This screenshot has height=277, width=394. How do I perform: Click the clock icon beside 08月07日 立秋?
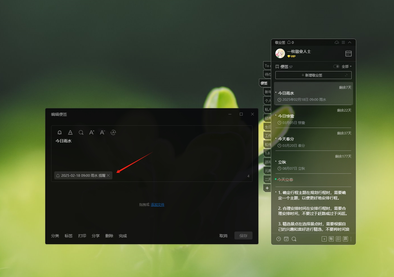pyautogui.click(x=280, y=169)
